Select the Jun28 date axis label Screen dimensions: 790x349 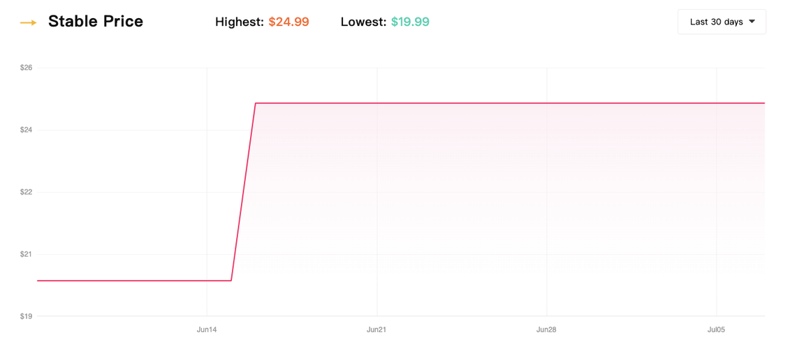[547, 330]
